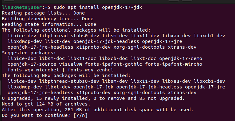Screen dimensions: 235x121
Task: Click the fonts-wqy-zenhei package name
Action: click(x=91, y=70)
